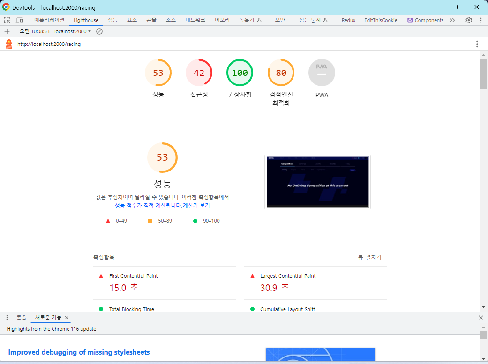Click the http://localhost:2000/racing URL text
This screenshot has width=488, height=364.
[x=49, y=44]
